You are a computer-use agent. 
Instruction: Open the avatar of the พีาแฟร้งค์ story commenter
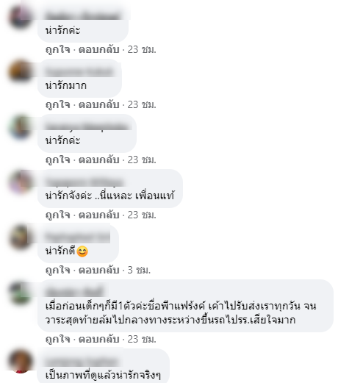click(21, 293)
